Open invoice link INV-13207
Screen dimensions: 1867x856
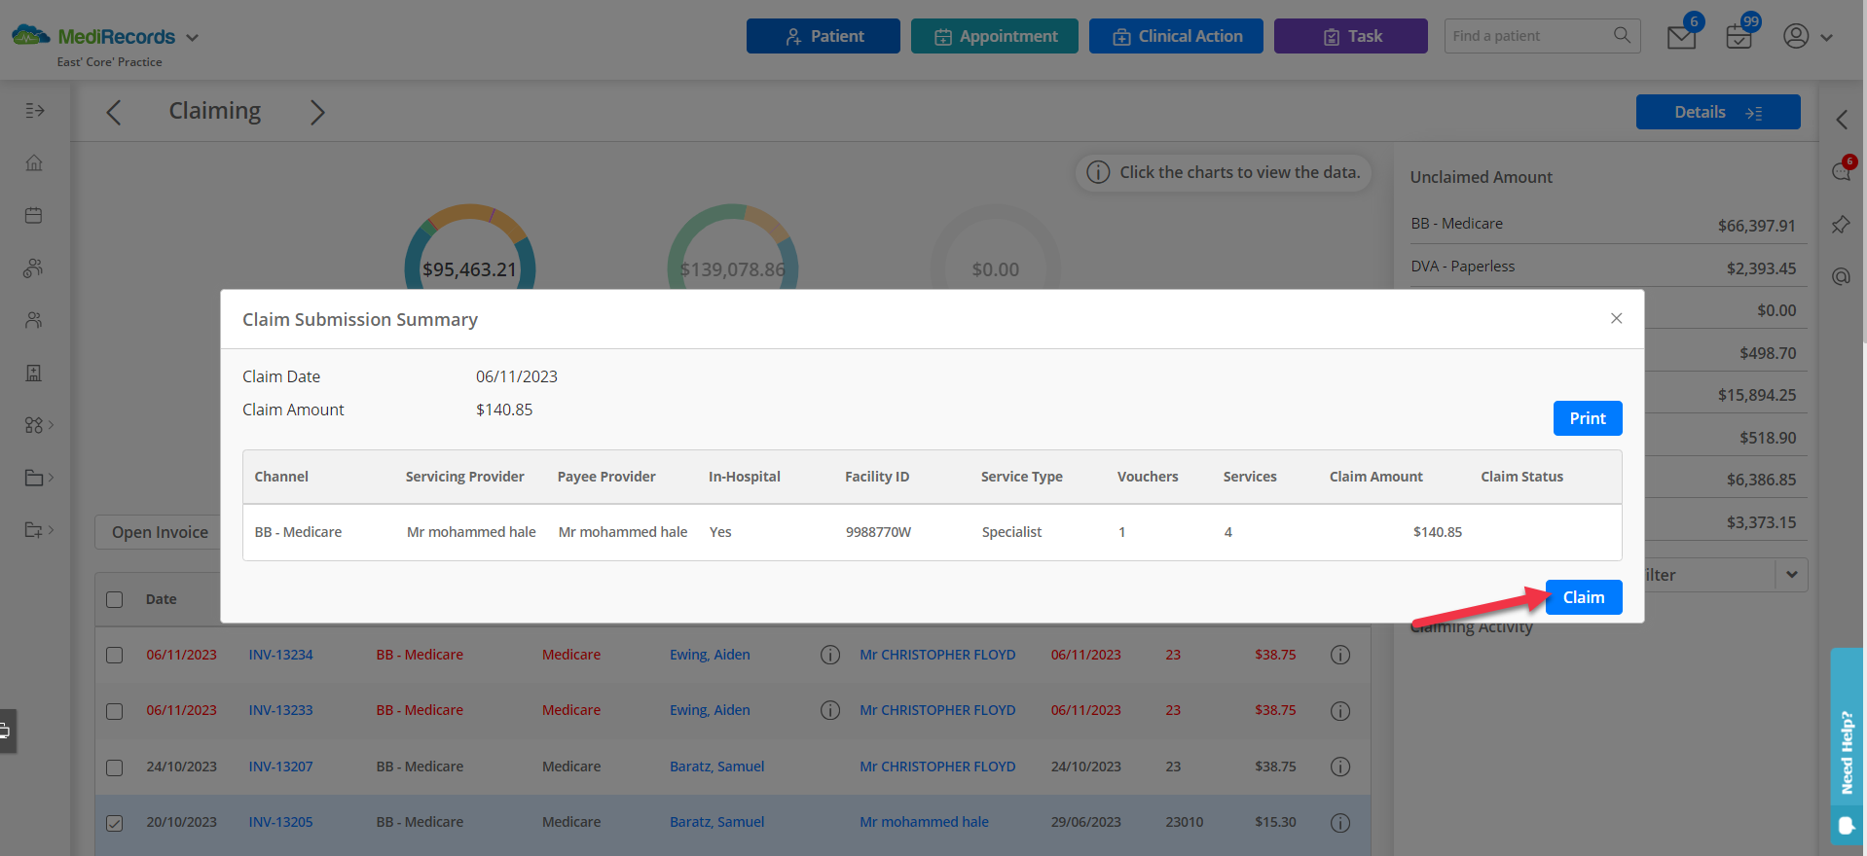(280, 767)
